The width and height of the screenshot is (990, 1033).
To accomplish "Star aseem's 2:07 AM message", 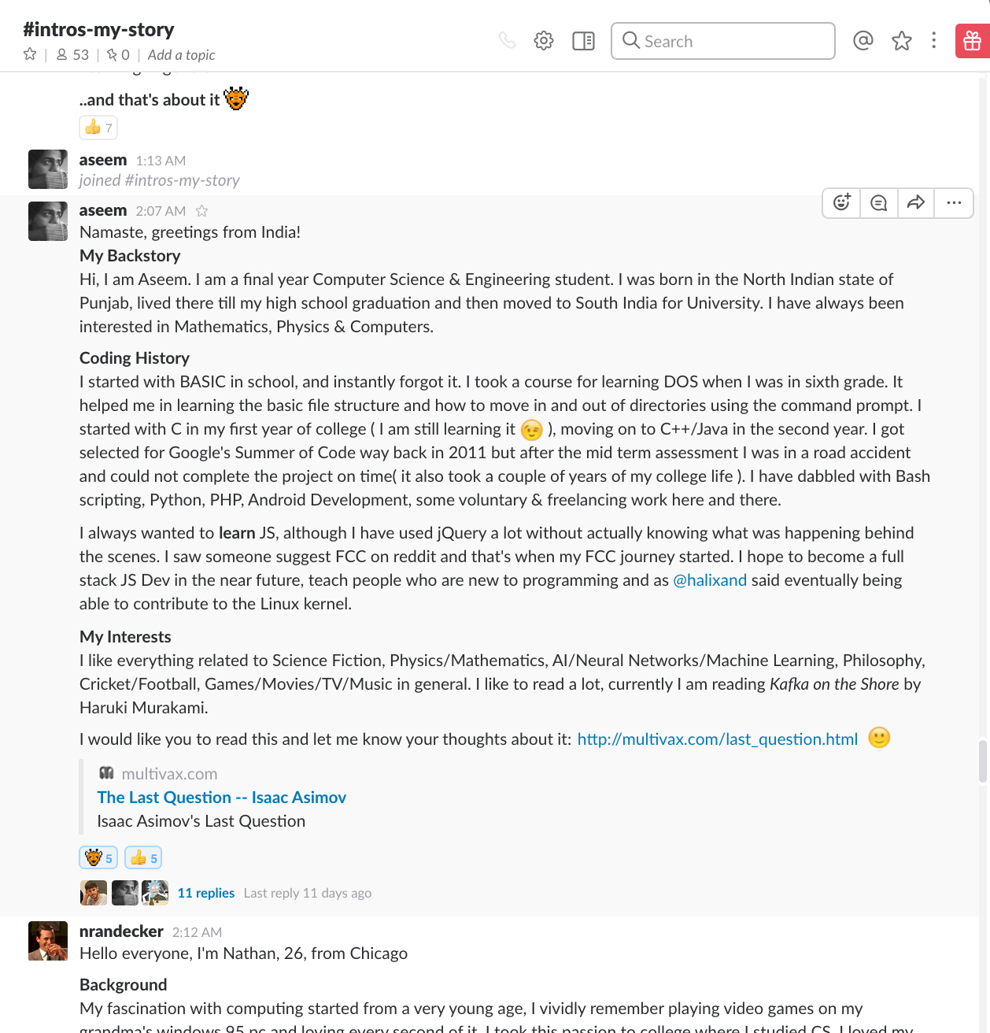I will coord(201,211).
